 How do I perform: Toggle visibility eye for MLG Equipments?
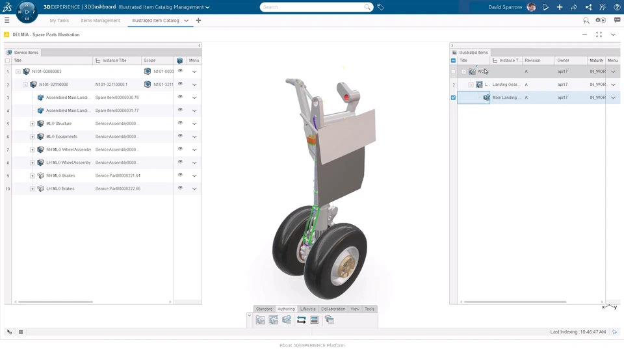coord(180,136)
